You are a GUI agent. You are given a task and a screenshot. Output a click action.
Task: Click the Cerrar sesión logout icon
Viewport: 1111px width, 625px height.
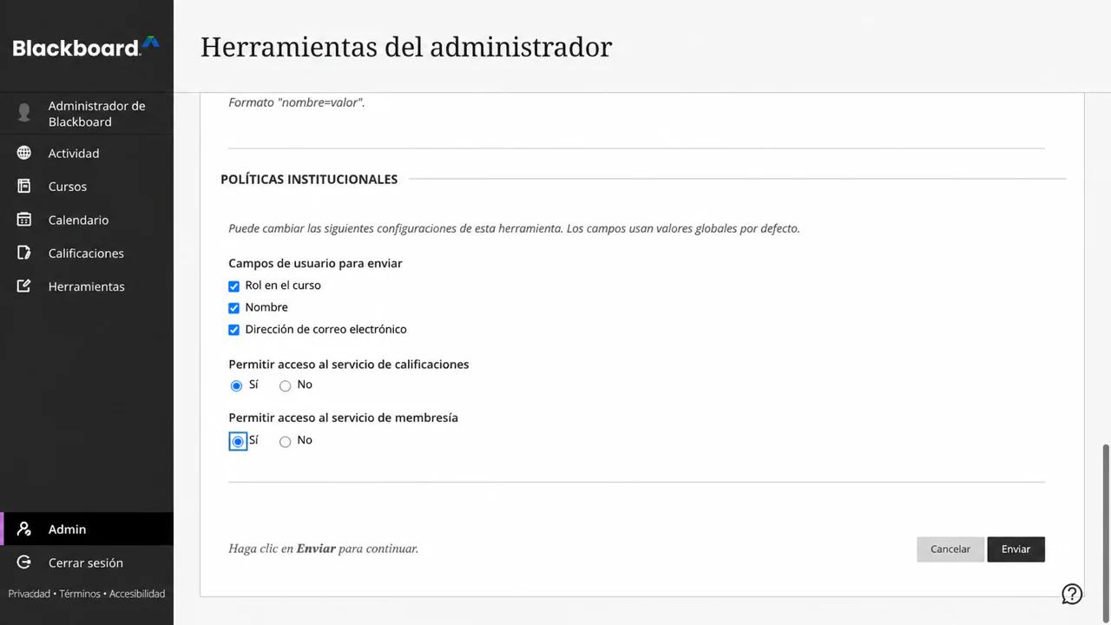24,562
